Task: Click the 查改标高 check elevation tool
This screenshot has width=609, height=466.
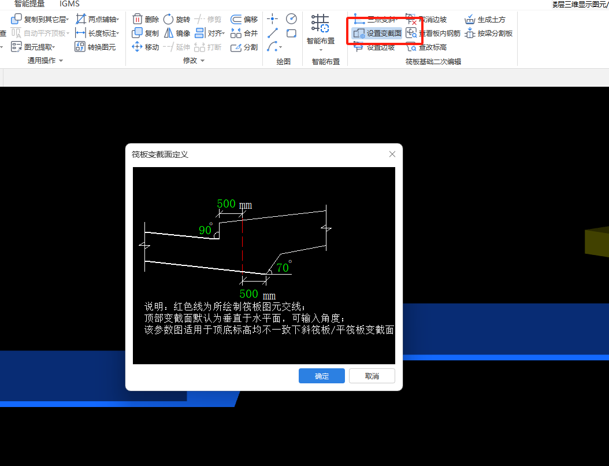Action: click(x=426, y=47)
